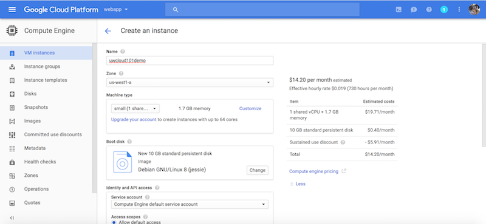Show help for the Name field
The height and width of the screenshot is (224, 486).
tap(123, 51)
